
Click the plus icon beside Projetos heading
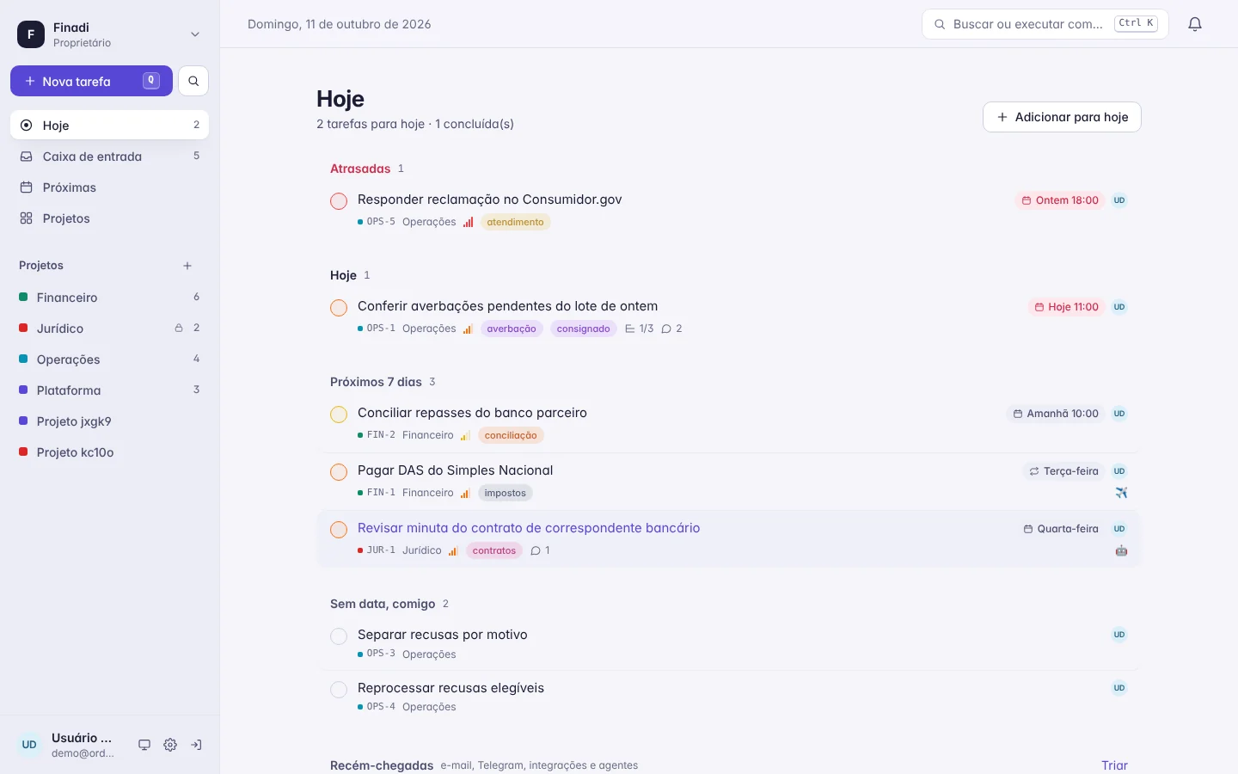187,266
